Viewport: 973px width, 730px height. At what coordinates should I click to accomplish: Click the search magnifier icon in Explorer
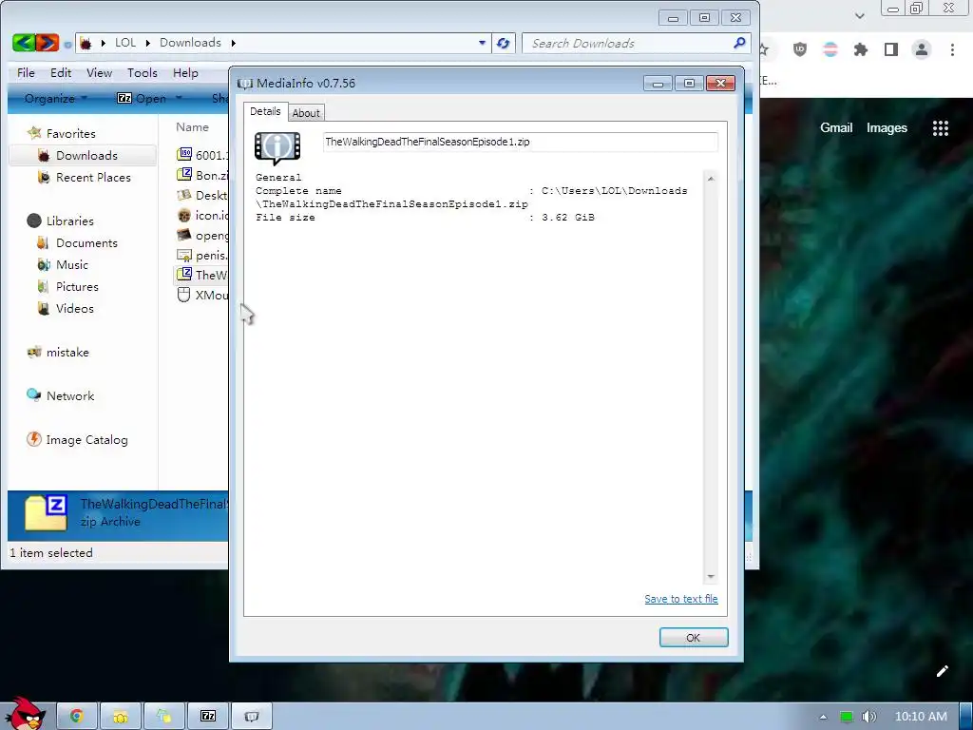[x=739, y=43]
